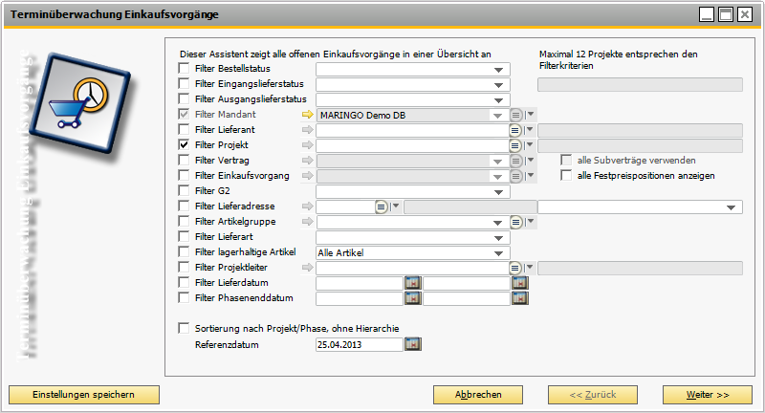Tick the Filter Phasenenddatum checkbox
Screen dimensions: 765x413
coord(184,297)
